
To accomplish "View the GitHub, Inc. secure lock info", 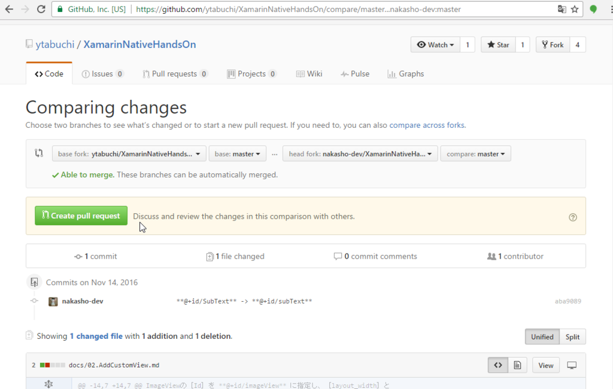I will coord(92,9).
